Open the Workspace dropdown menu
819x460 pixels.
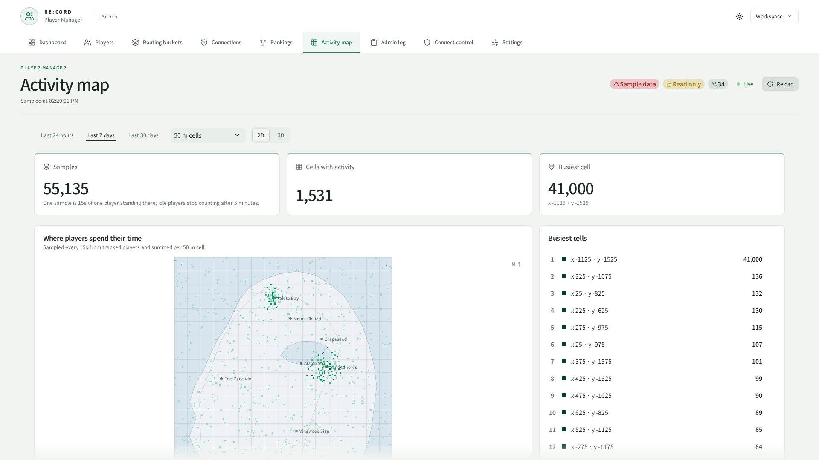tap(774, 17)
